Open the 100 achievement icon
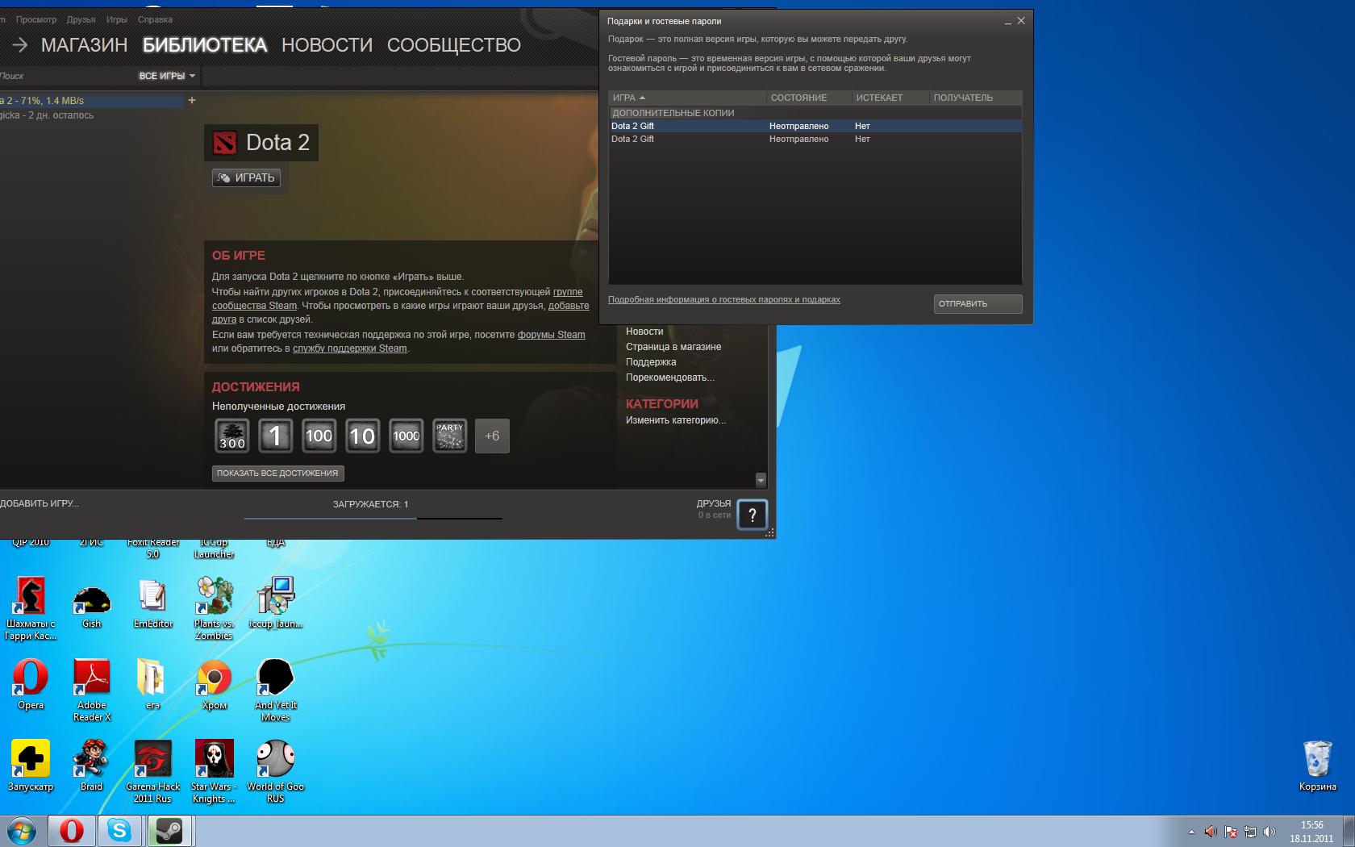Viewport: 1355px width, 847px height. [x=319, y=436]
